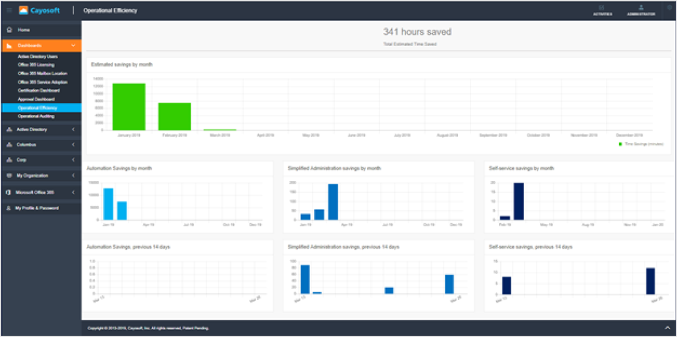The height and width of the screenshot is (337, 677).
Task: Click the hamburger menu icon in header
Action: point(9,10)
